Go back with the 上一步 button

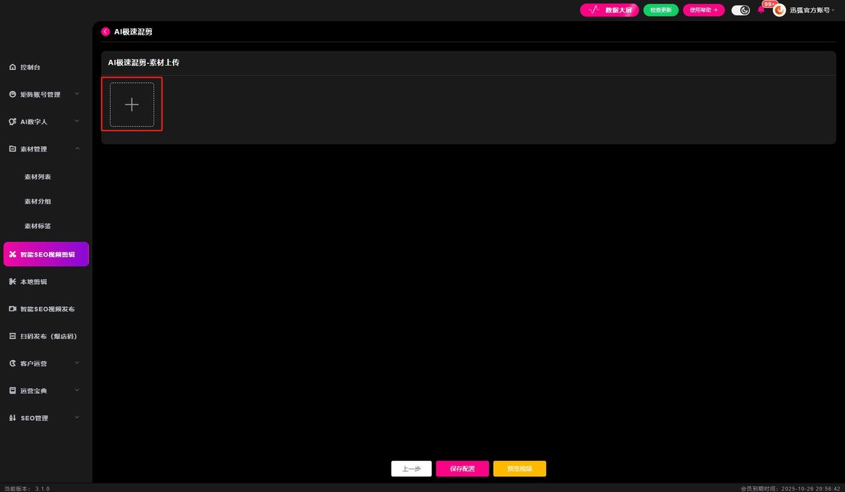[411, 469]
